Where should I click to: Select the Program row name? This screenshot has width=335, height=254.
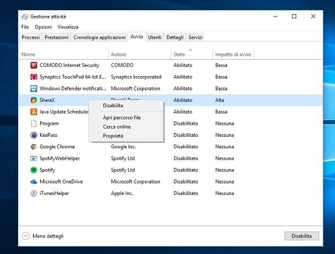pos(49,124)
